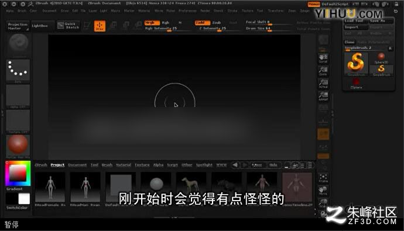Click the Frame view icon

click(323, 178)
